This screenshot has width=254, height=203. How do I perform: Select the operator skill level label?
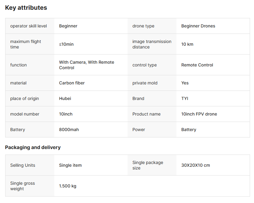click(x=28, y=26)
